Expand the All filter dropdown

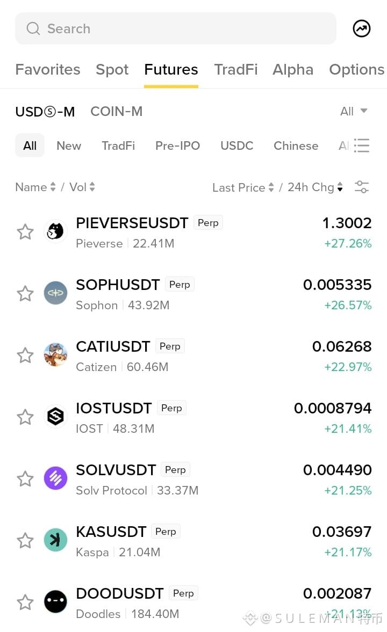[354, 111]
